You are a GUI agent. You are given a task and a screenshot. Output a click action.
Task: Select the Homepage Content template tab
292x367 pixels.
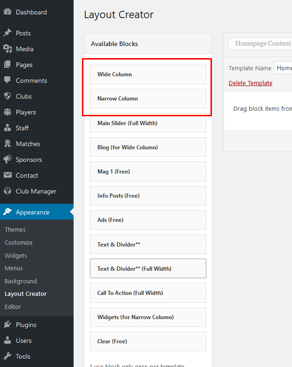(260, 44)
